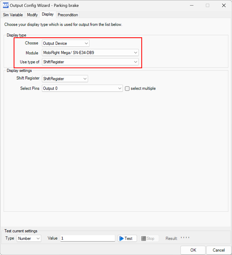
Task: Switch to the Sim Variable tab
Action: (x=13, y=15)
